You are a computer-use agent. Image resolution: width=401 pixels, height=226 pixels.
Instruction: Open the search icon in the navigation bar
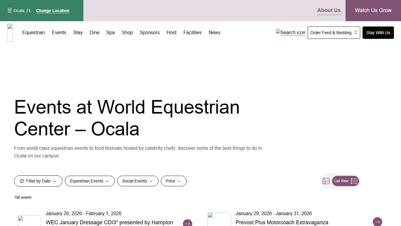[290, 32]
